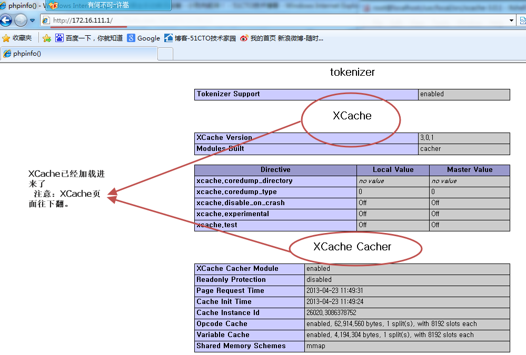Click the IE page icon in address bar
526x355 pixels.
[46, 21]
